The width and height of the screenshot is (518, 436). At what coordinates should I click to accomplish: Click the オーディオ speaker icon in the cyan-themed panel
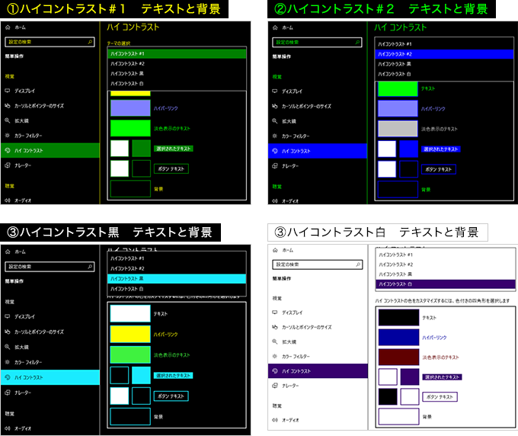pyautogui.click(x=8, y=421)
